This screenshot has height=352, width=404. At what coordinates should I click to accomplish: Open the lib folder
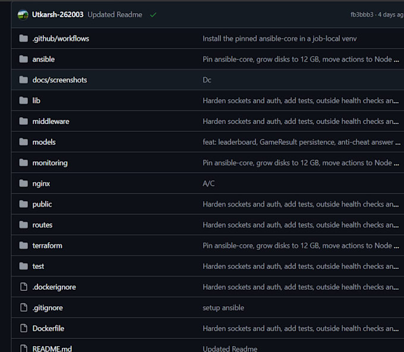36,101
